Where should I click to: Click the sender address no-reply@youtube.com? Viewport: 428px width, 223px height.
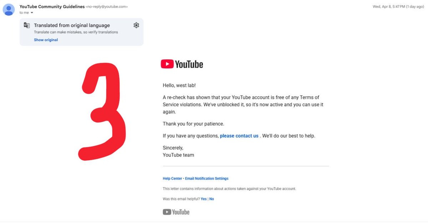107,7
